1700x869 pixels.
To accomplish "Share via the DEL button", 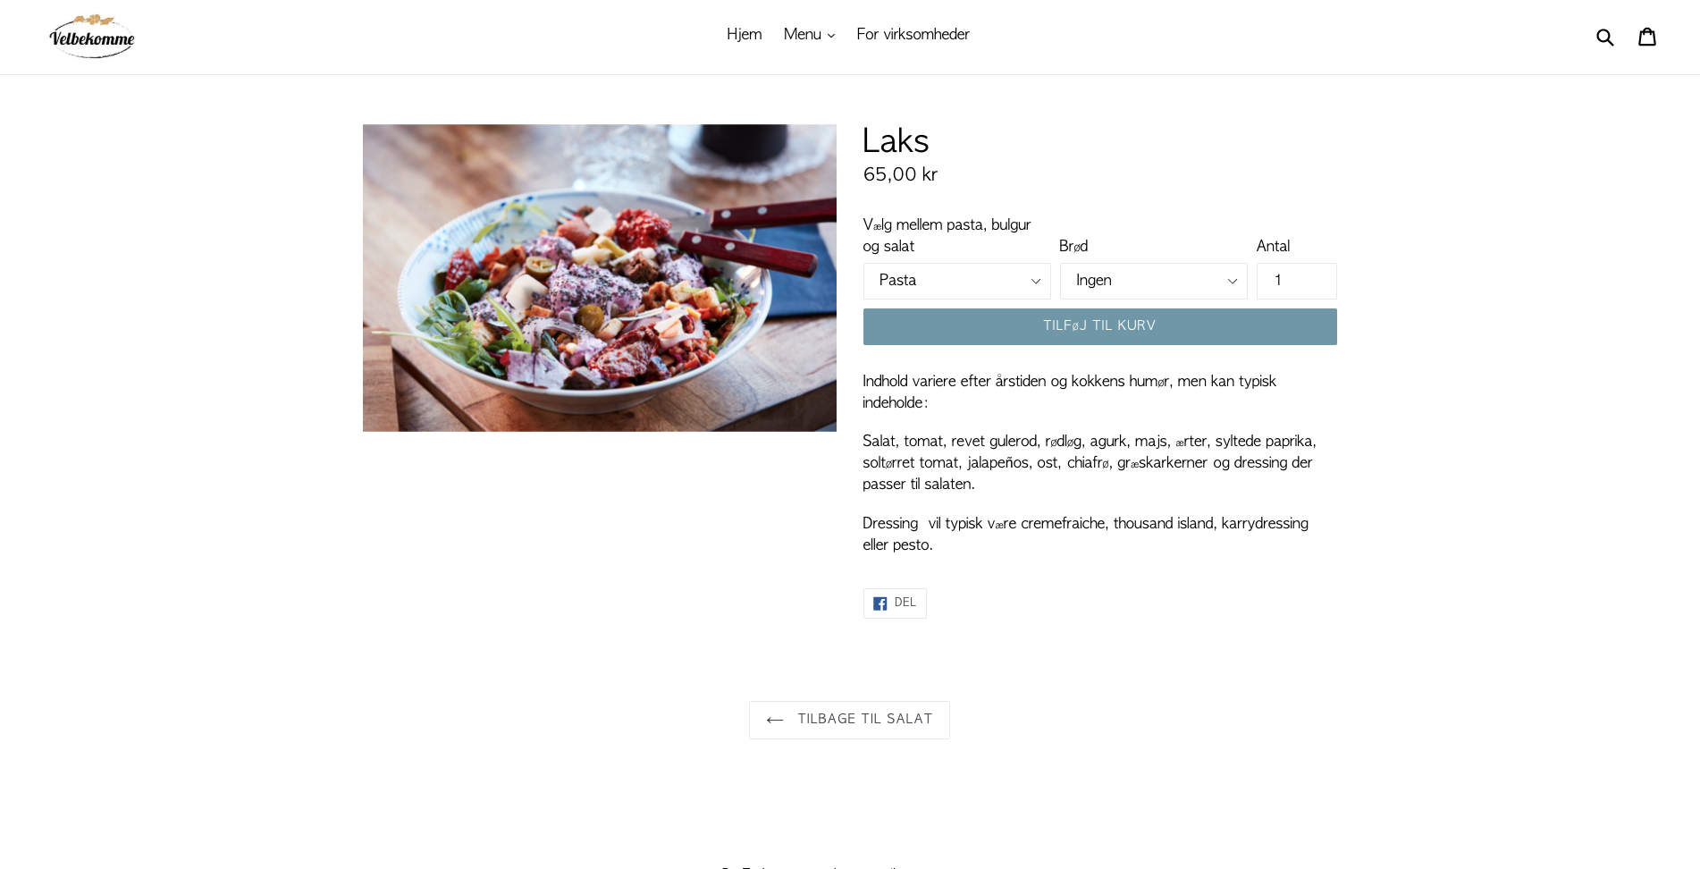I will coord(895,603).
